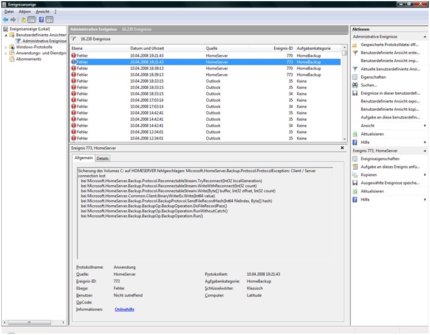Click the funnel icon beside 16.230 Ereignisse
The image size is (430, 335).
73,38
